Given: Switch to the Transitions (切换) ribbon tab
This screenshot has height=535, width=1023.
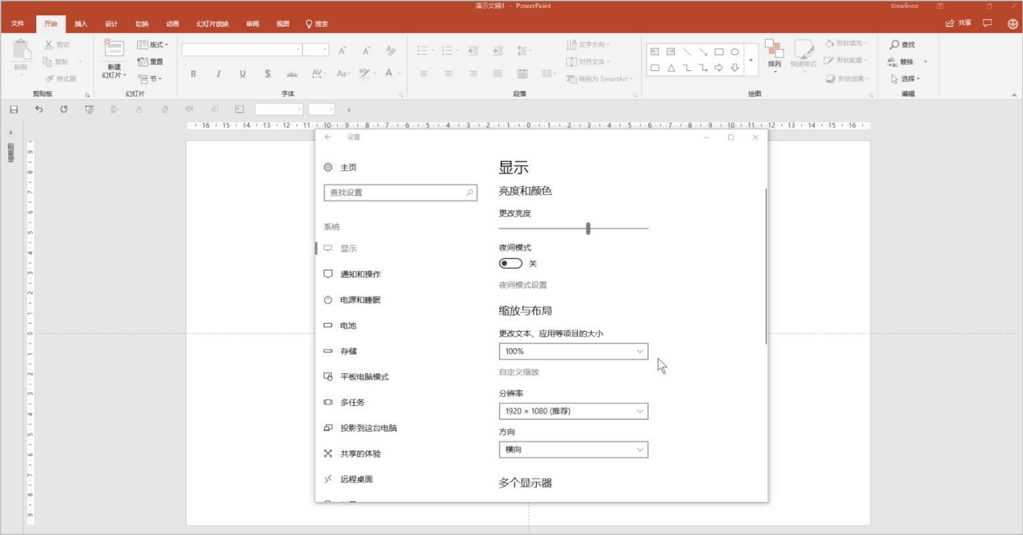Looking at the screenshot, I should point(142,24).
